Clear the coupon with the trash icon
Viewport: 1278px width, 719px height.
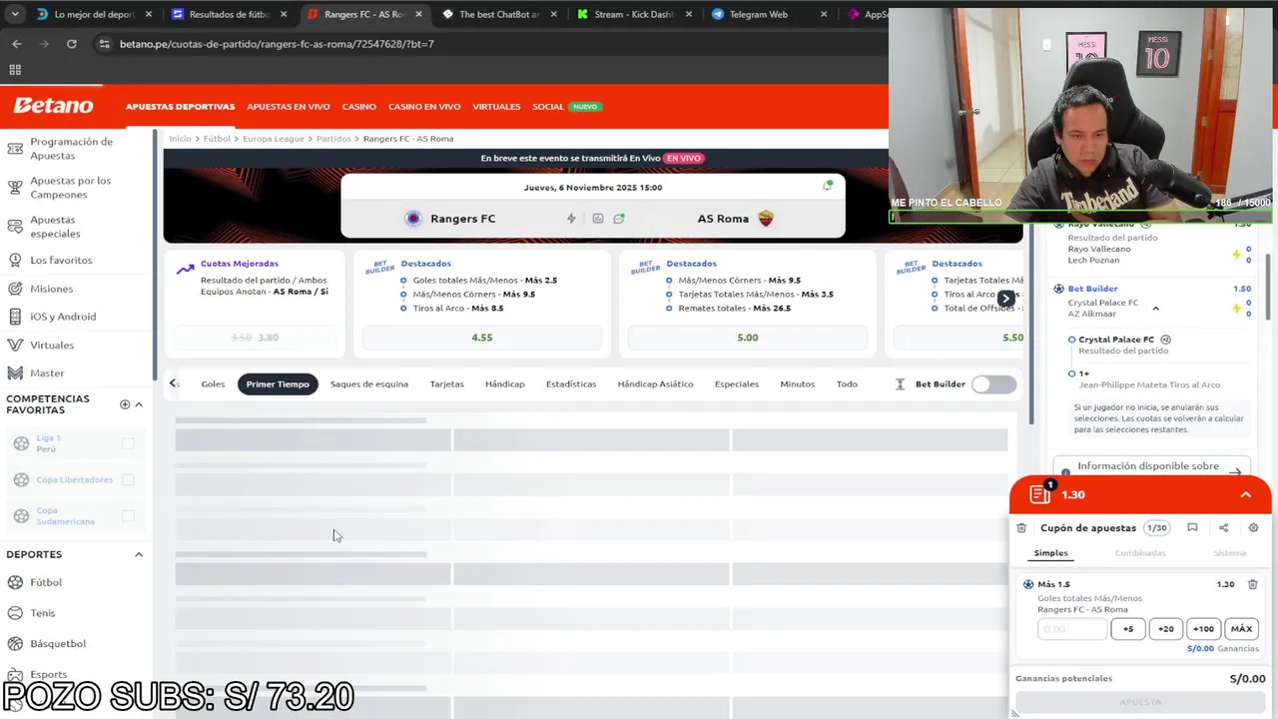click(x=1021, y=528)
